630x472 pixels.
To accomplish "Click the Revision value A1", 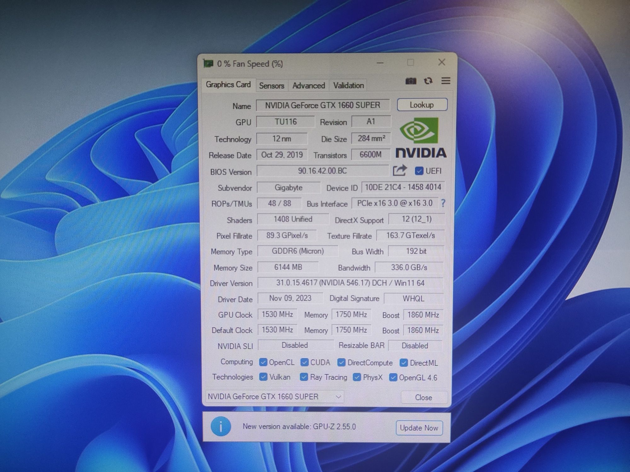I will tap(371, 121).
